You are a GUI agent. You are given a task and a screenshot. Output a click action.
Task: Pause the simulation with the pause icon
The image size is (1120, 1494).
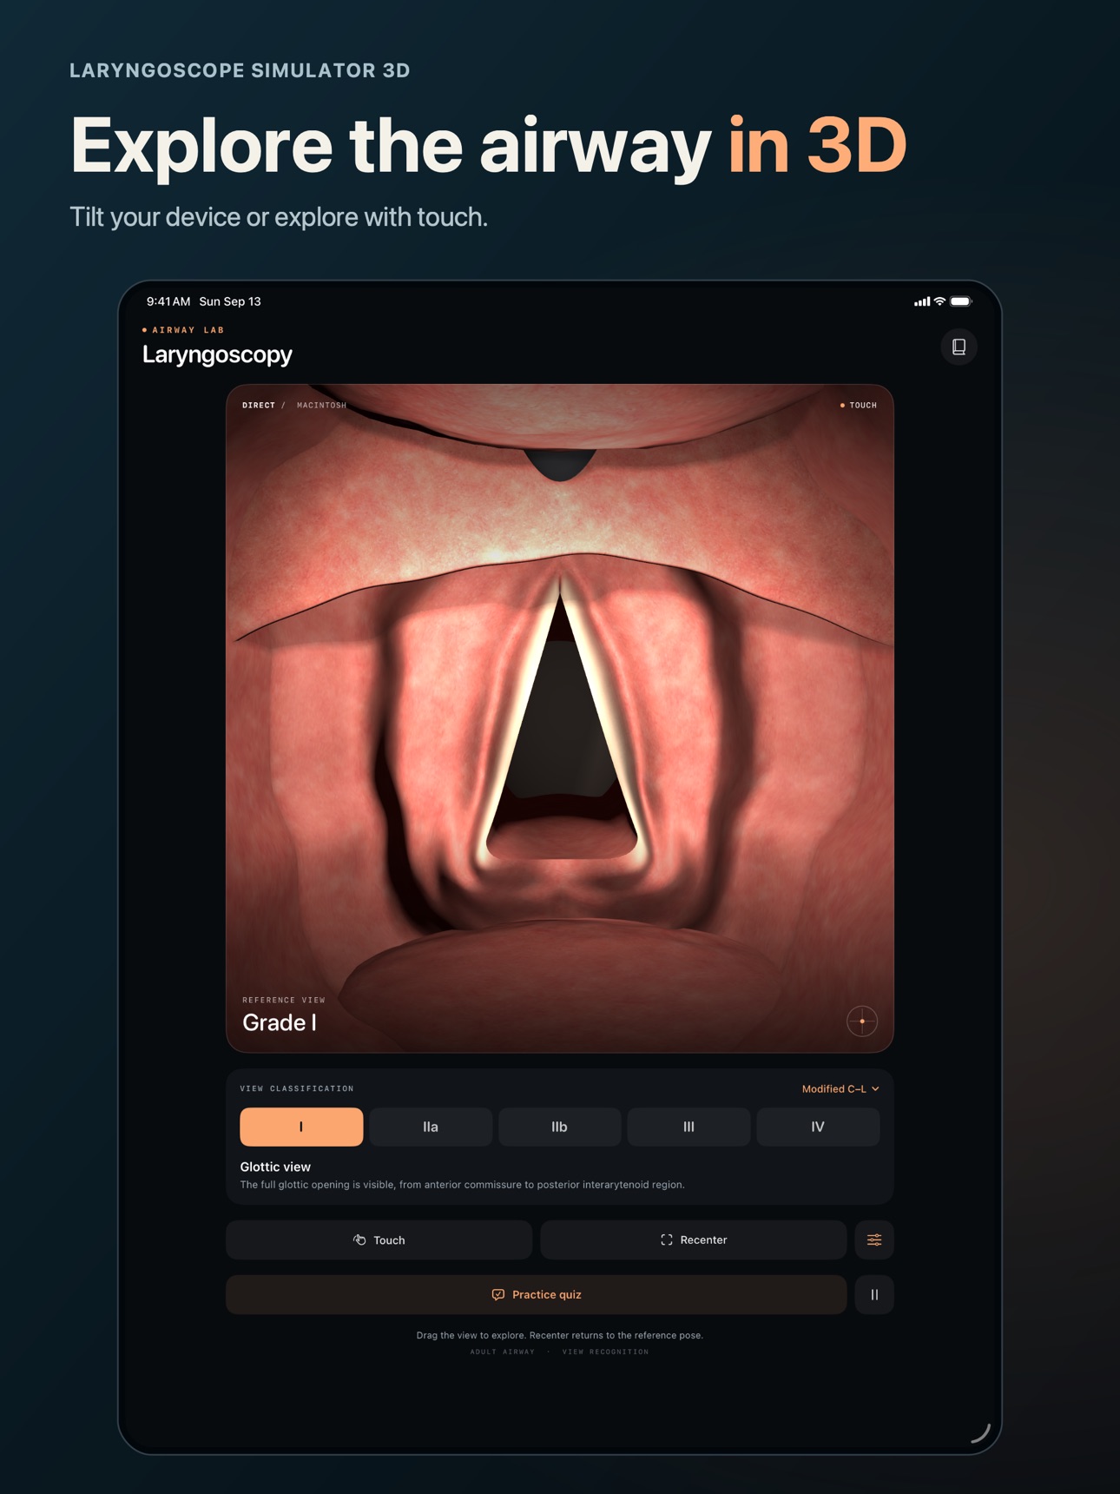(874, 1294)
